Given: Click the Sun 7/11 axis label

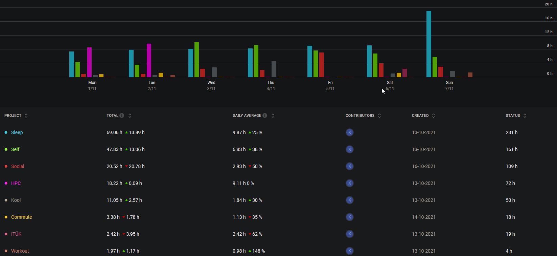Looking at the screenshot, I should tap(449, 86).
